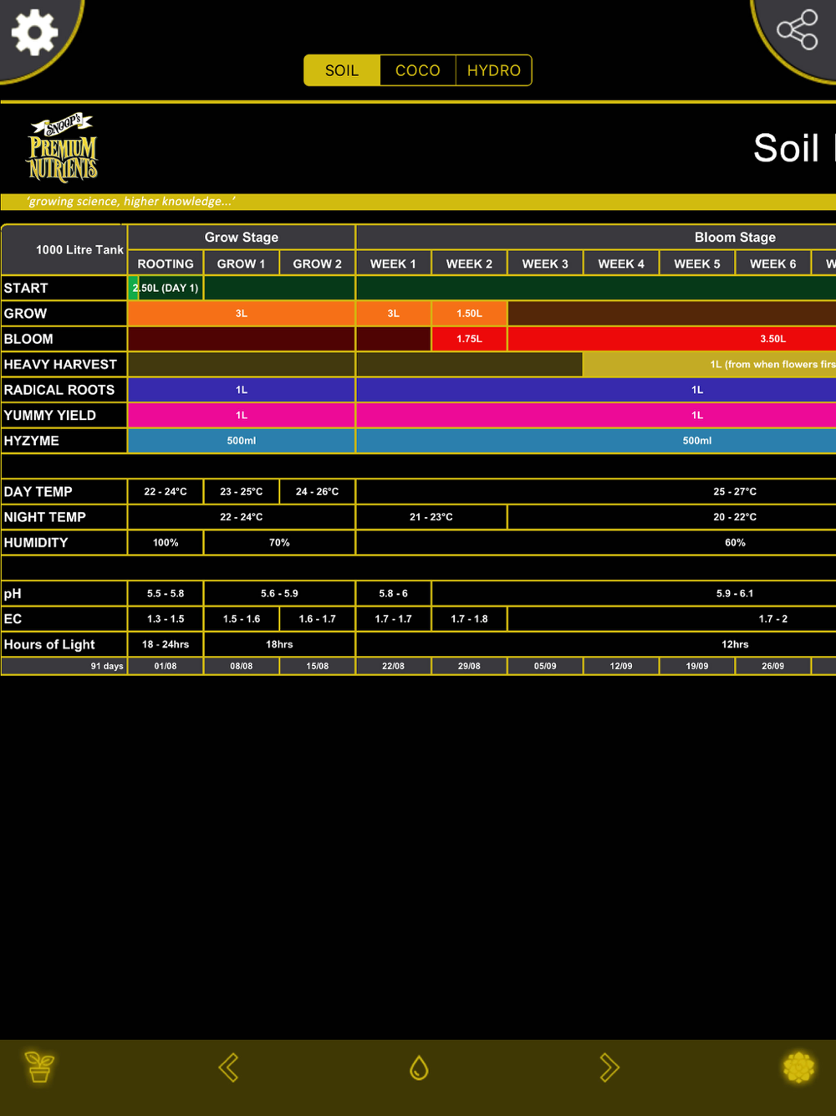Click the START row label
The height and width of the screenshot is (1116, 836).
click(64, 288)
